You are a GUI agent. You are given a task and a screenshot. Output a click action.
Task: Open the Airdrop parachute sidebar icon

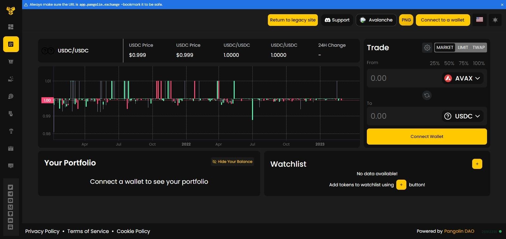pyautogui.click(x=11, y=131)
